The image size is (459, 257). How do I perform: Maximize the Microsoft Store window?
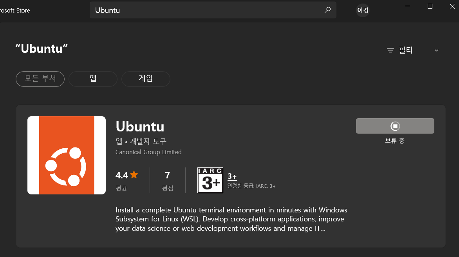click(430, 6)
